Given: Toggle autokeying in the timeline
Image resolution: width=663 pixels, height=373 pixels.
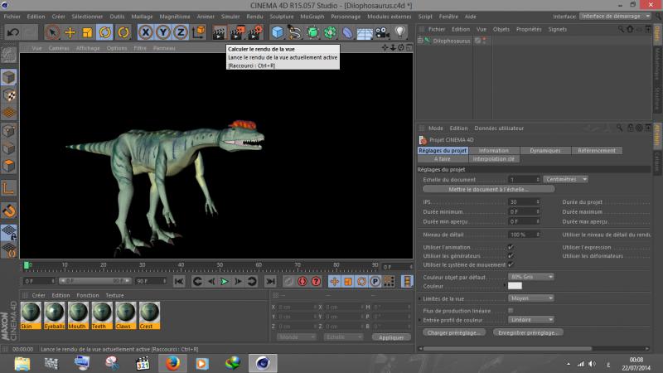Looking at the screenshot, I should click(302, 281).
